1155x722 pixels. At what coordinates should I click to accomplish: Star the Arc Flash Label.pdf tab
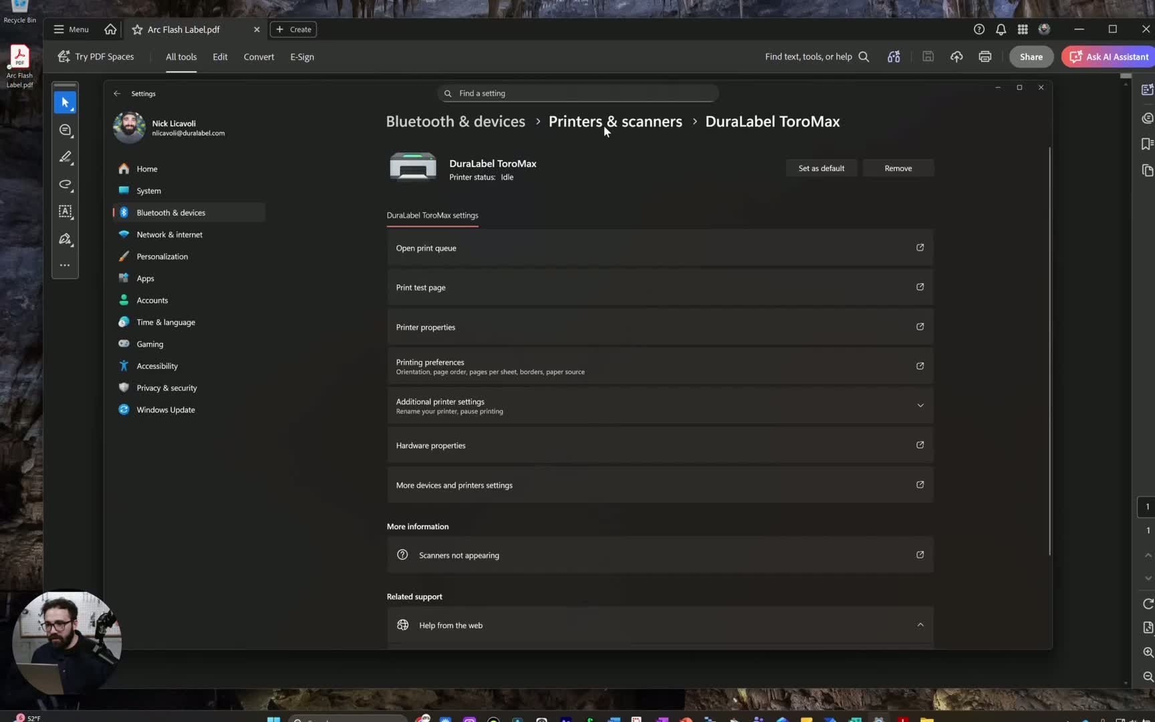[x=137, y=29]
